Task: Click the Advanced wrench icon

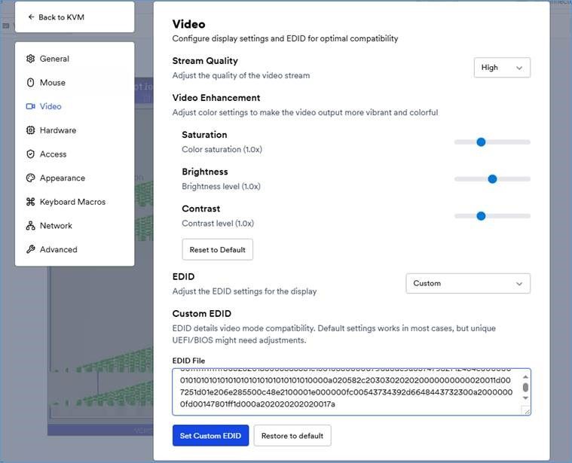Action: click(x=31, y=249)
